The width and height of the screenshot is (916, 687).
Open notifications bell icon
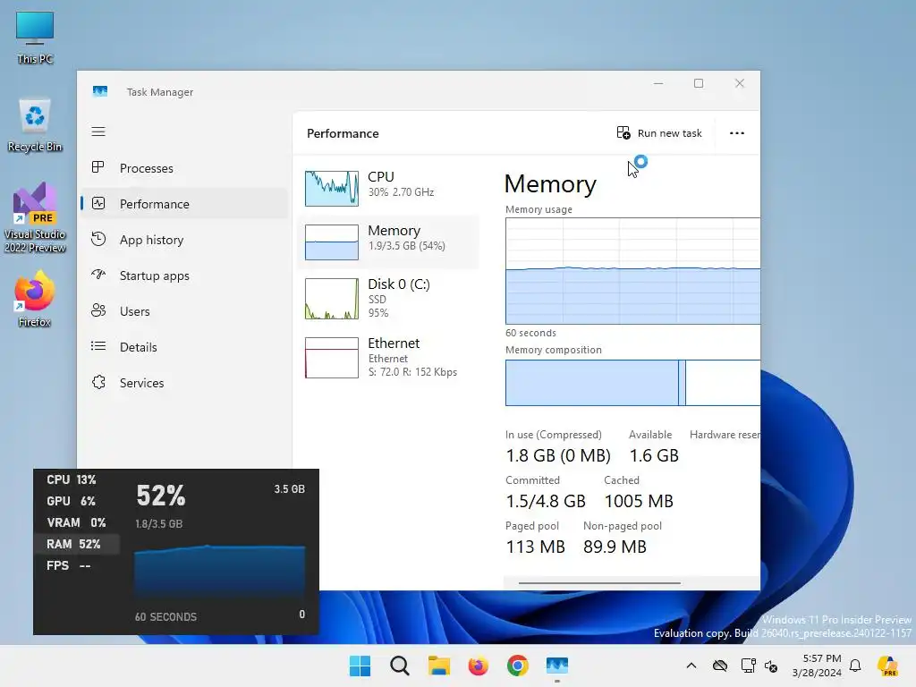pos(855,666)
